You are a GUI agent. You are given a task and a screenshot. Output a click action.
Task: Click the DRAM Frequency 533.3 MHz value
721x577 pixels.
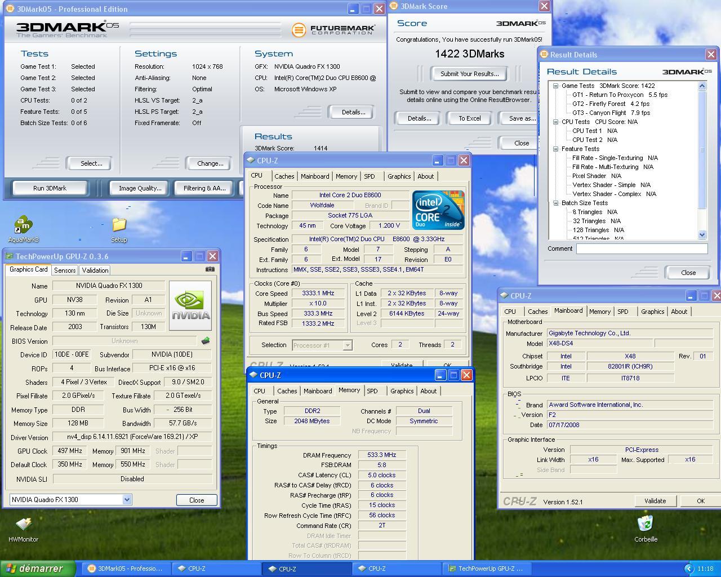click(382, 455)
